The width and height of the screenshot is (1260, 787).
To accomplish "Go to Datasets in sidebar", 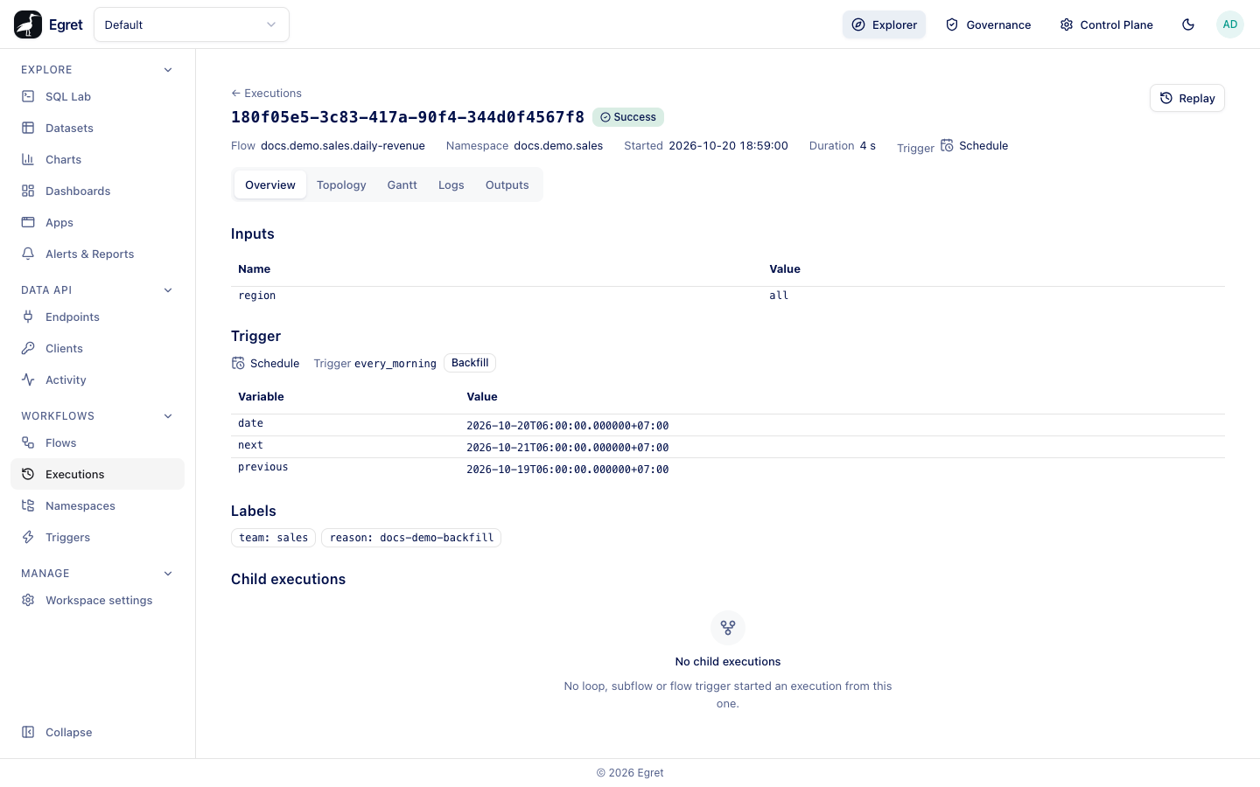I will click(x=97, y=128).
